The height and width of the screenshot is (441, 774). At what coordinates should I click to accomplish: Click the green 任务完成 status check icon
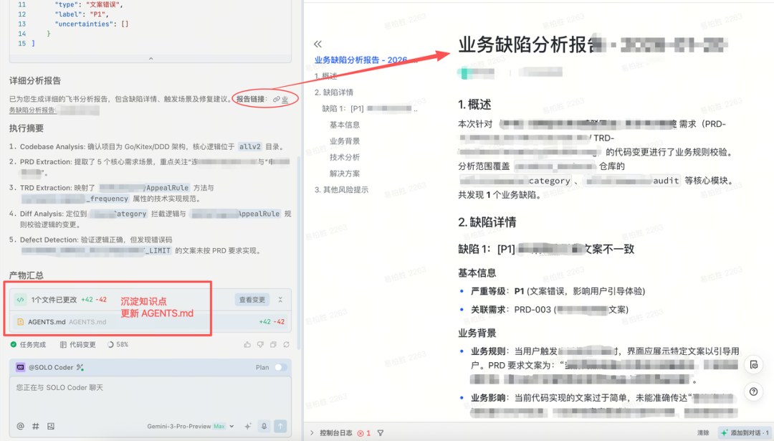pyautogui.click(x=14, y=345)
